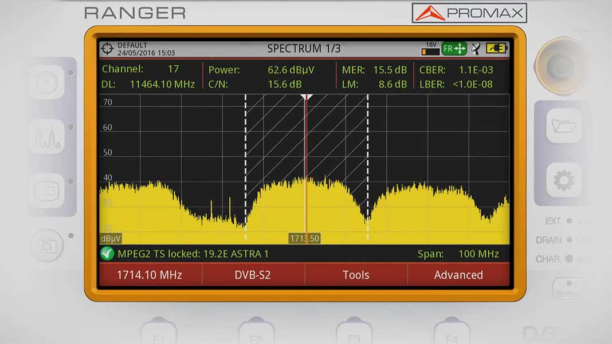
Task: Tap the satellite dish icon in status bar
Action: tap(476, 49)
